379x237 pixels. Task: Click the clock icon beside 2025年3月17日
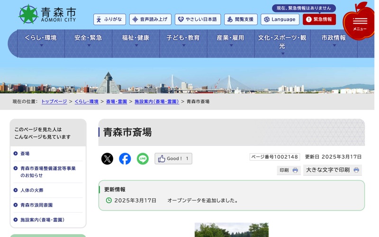109,200
